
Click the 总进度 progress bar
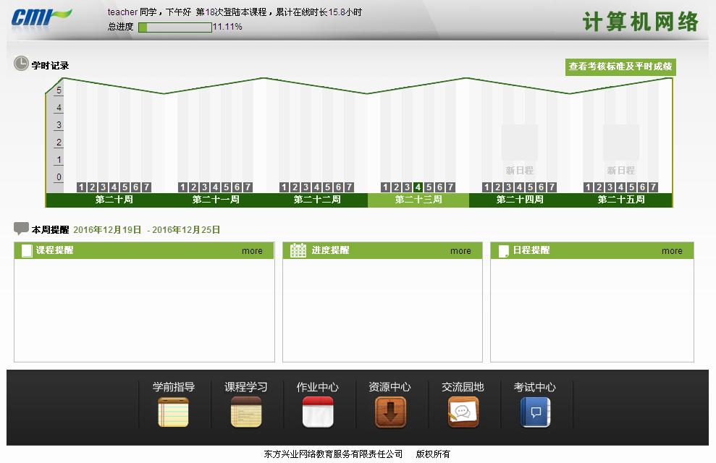tap(174, 27)
